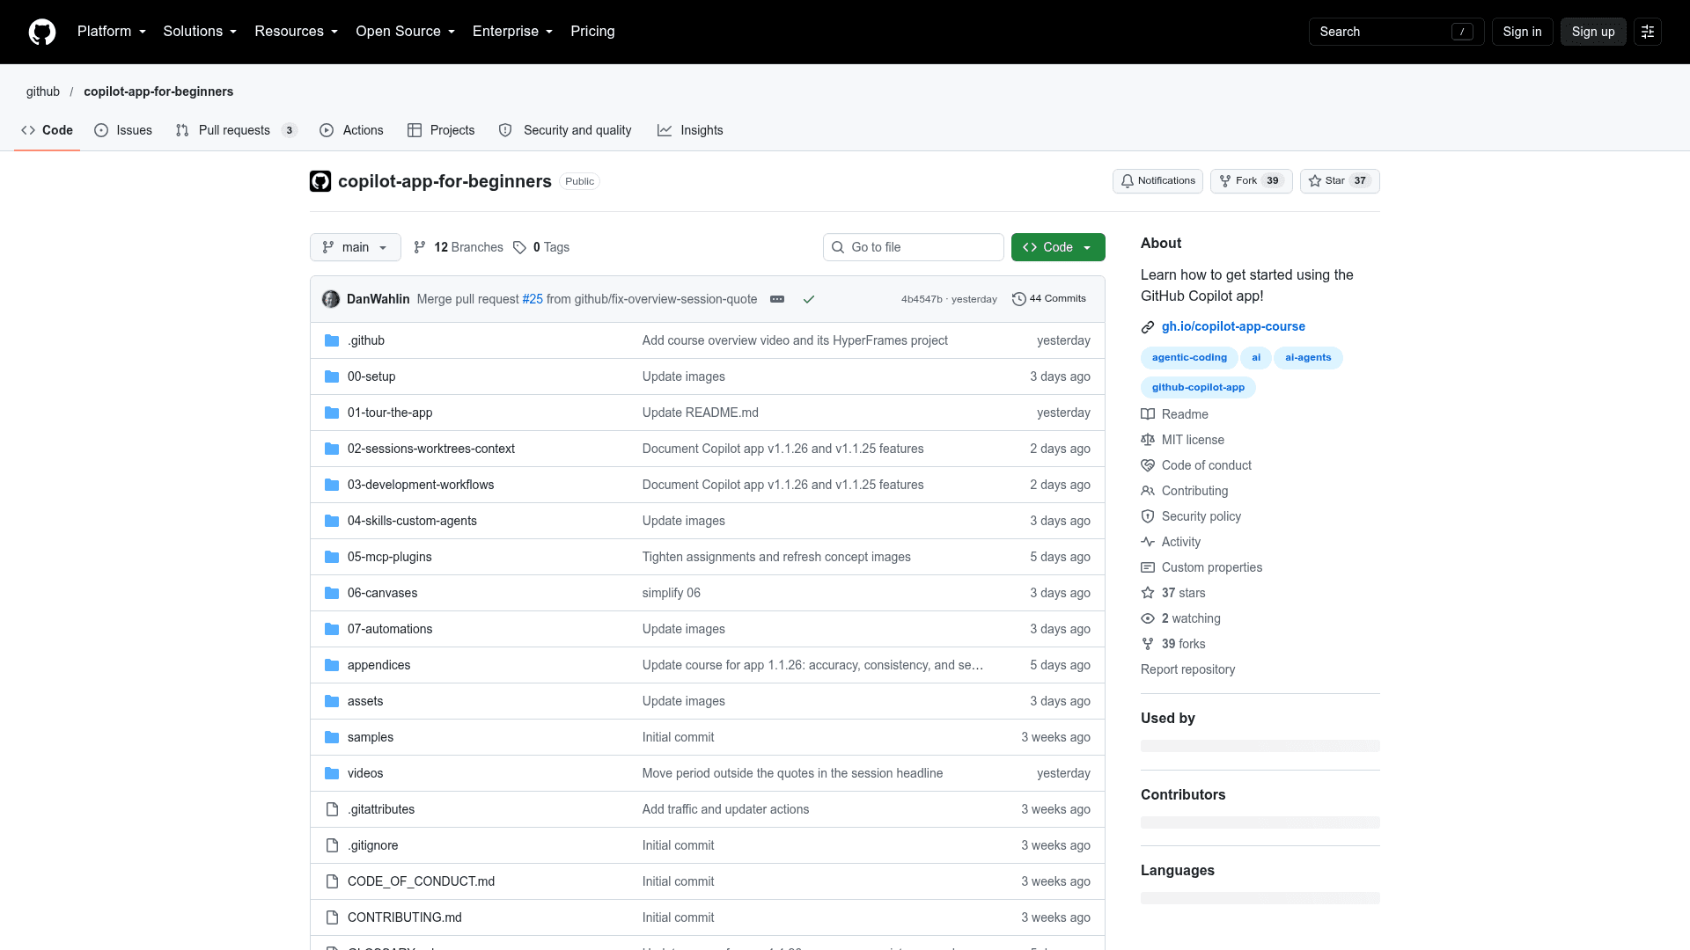Click the Go to file input
This screenshot has height=950, width=1690.
point(914,247)
